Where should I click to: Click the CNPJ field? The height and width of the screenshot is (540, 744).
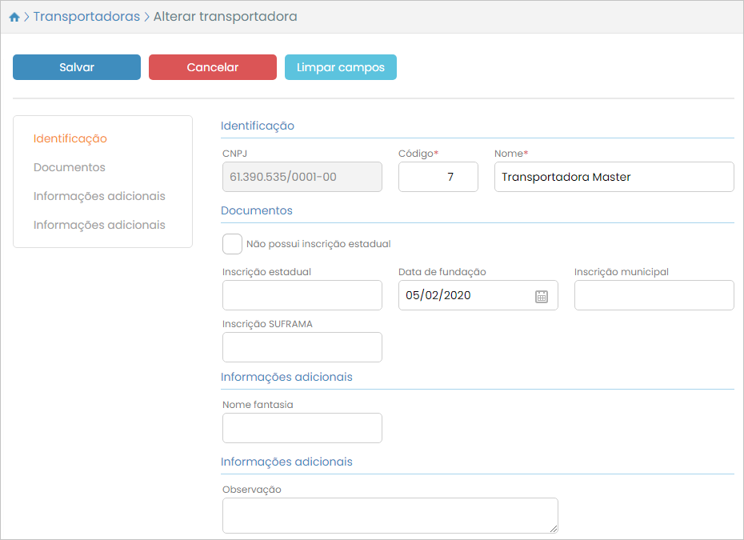(x=302, y=177)
